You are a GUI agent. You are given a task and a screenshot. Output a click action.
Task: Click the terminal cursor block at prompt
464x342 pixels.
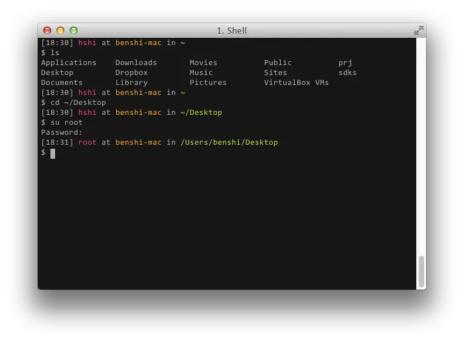(52, 153)
